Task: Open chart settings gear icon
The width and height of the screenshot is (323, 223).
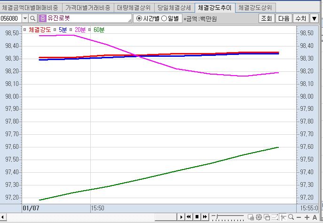Action: point(259,217)
